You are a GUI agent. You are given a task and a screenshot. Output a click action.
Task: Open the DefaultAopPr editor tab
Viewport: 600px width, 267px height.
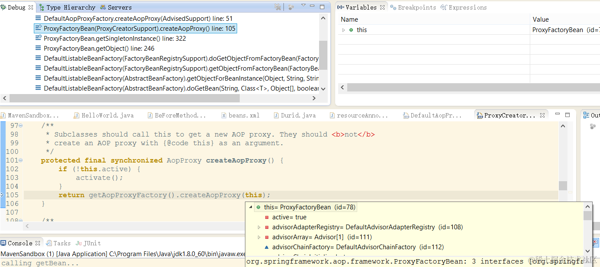(x=434, y=116)
